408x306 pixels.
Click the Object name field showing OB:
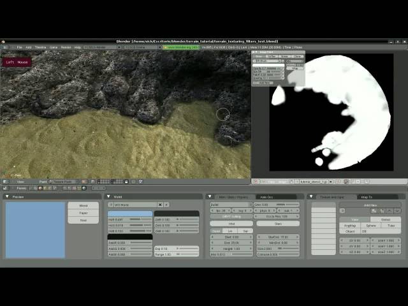[381, 231]
